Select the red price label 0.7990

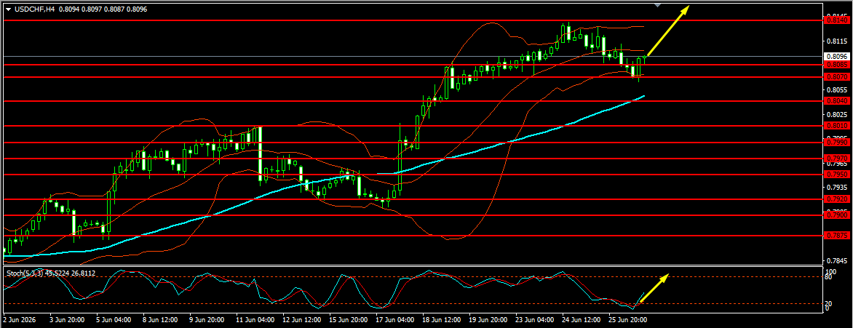tap(836, 143)
